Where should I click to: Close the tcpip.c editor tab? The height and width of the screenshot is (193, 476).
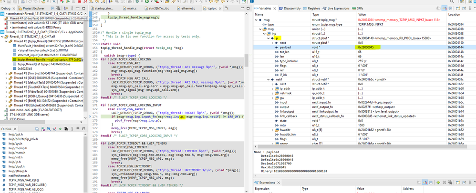pos(220,9)
